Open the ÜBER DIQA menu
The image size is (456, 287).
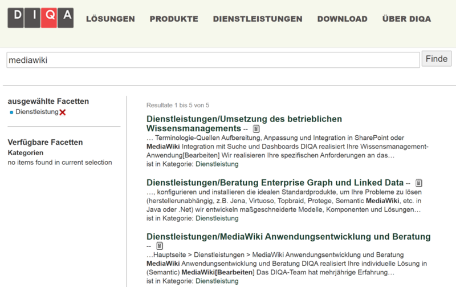pos(406,19)
